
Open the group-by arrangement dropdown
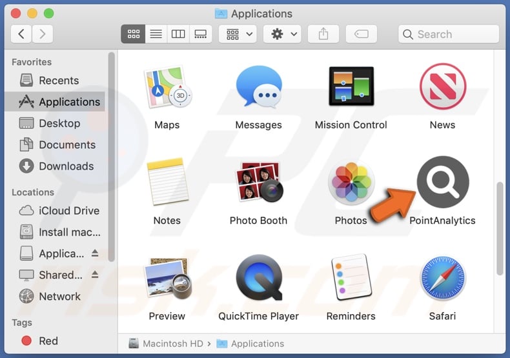pos(238,34)
